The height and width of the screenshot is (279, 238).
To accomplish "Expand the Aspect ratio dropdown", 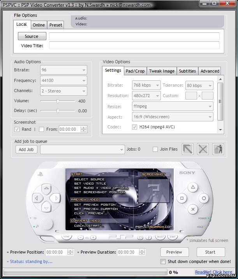I will [x=173, y=117].
